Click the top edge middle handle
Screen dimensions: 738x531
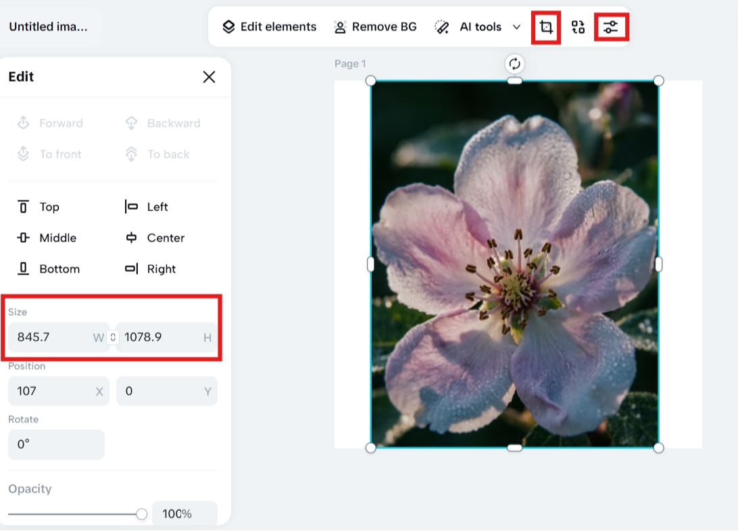coord(514,81)
